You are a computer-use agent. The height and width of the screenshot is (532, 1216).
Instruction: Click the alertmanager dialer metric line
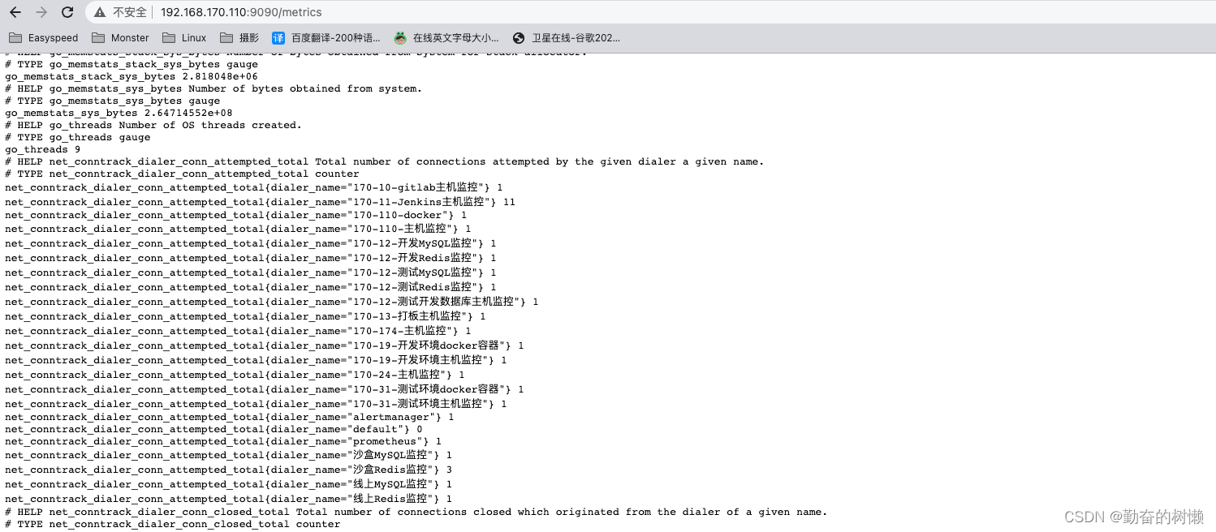tap(229, 417)
